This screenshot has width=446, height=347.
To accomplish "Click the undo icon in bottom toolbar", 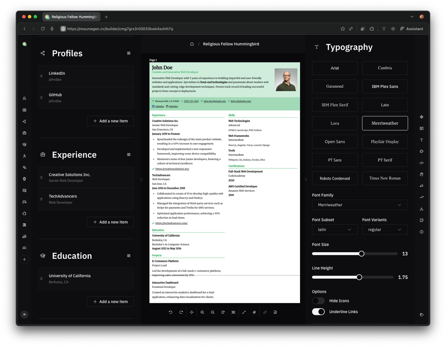I will (x=171, y=312).
